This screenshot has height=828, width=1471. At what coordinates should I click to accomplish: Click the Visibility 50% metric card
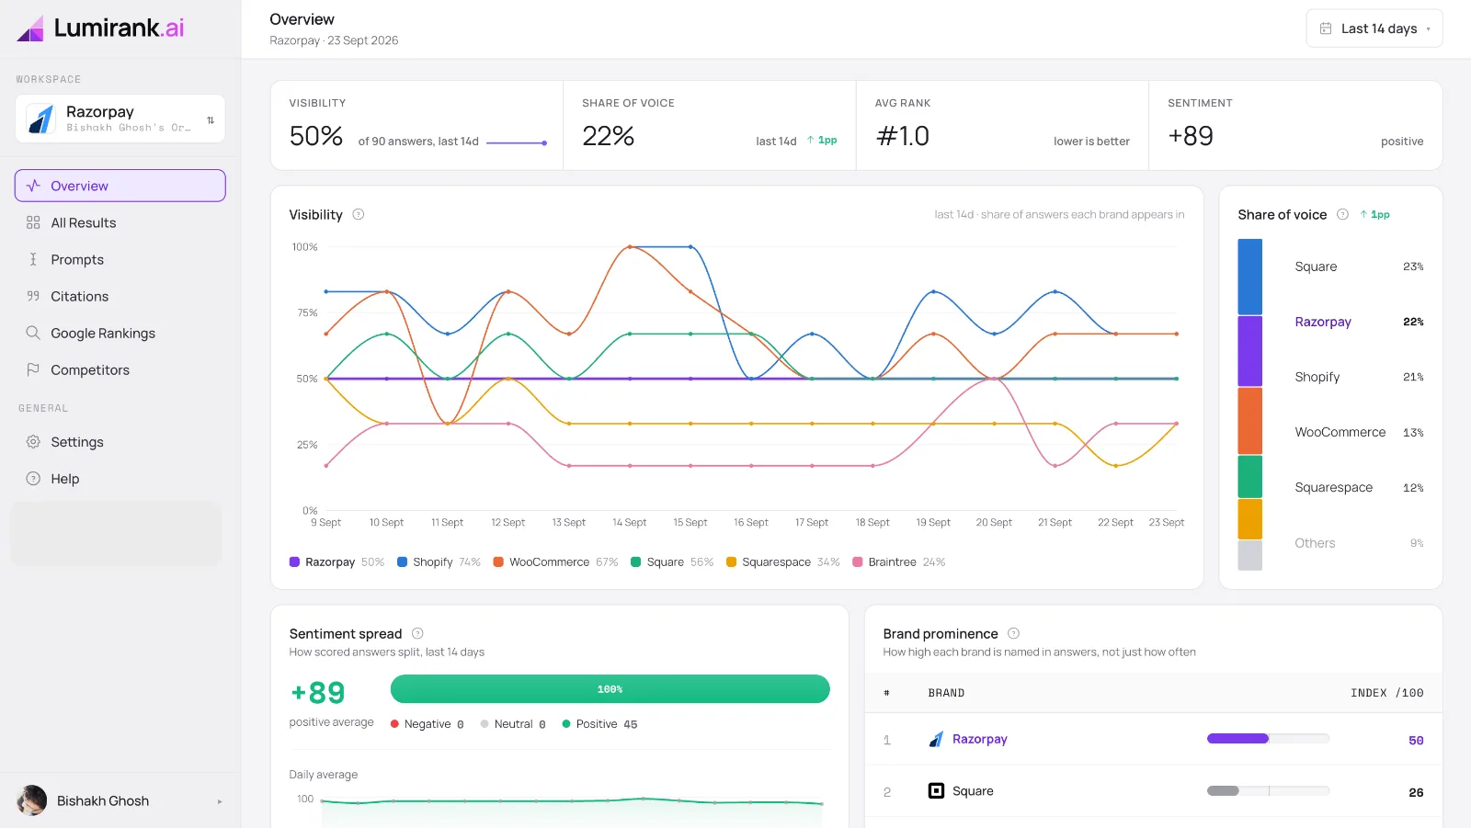point(417,125)
